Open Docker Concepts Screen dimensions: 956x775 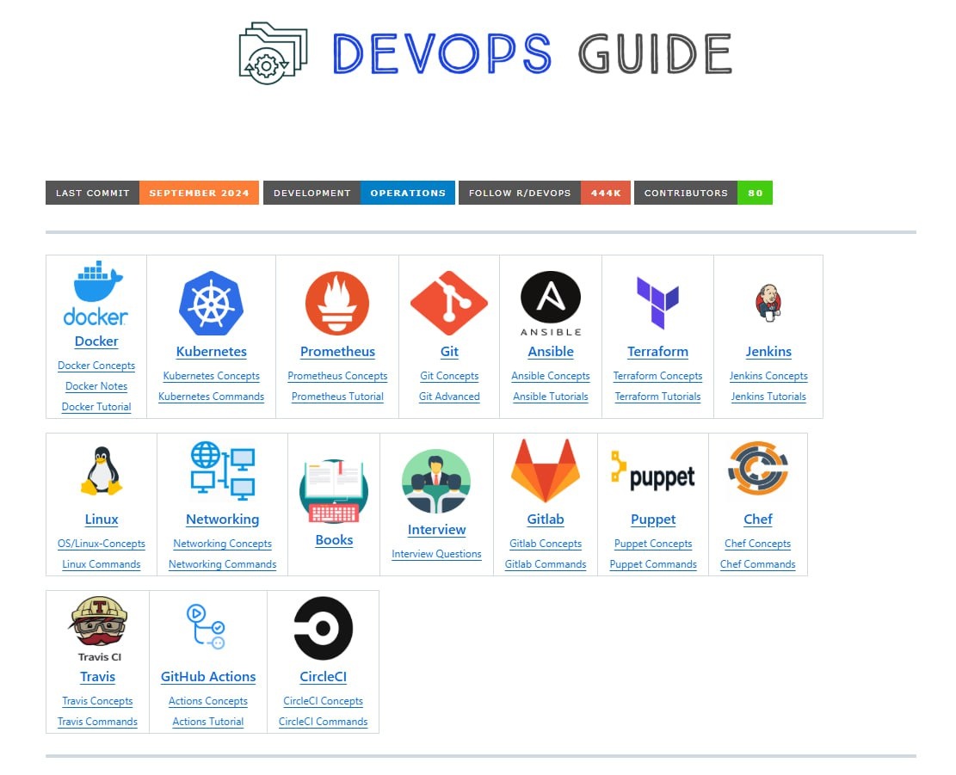(96, 366)
